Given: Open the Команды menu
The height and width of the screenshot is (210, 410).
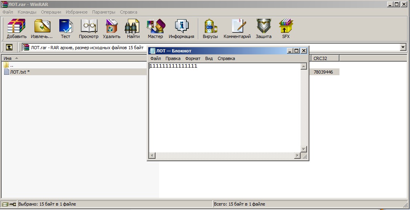Looking at the screenshot, I should [x=27, y=12].
